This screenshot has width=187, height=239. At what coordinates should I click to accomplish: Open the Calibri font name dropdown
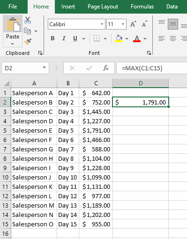click(x=102, y=24)
